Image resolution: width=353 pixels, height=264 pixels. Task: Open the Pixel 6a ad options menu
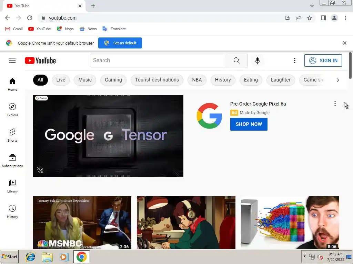tap(335, 103)
